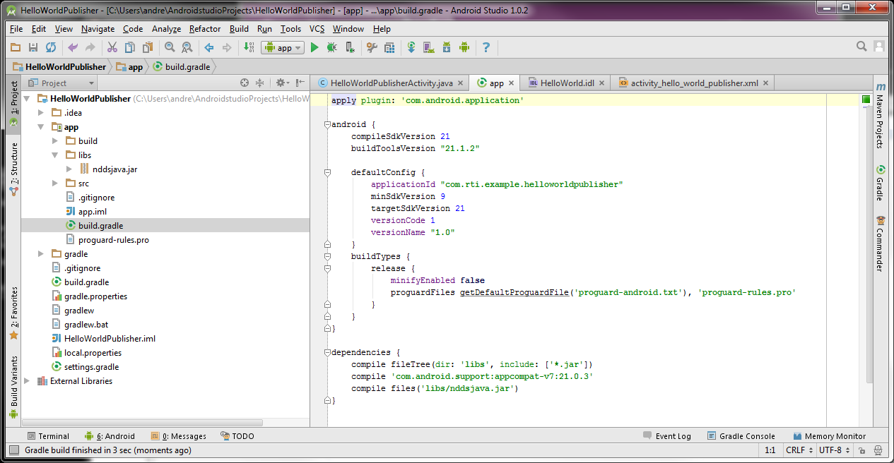The image size is (894, 463).
Task: Toggle the Maven Projects side tab
Action: [x=880, y=114]
